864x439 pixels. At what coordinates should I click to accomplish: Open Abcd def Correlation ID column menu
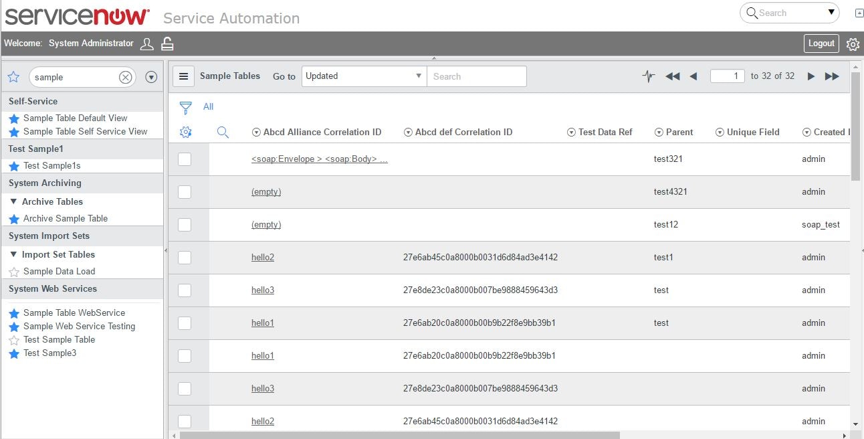click(409, 133)
